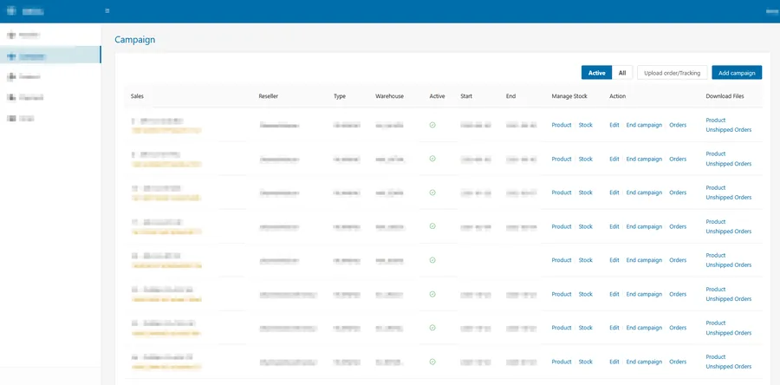The image size is (780, 385).
Task: Switch to the Active campaigns filter
Action: coord(596,73)
